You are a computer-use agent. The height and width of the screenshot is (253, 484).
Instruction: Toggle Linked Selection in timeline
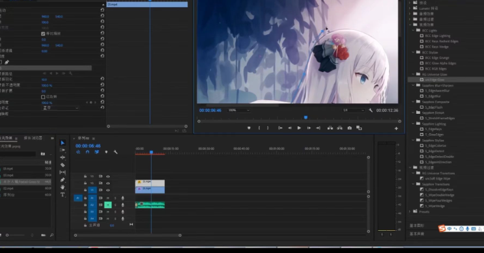[x=96, y=152]
